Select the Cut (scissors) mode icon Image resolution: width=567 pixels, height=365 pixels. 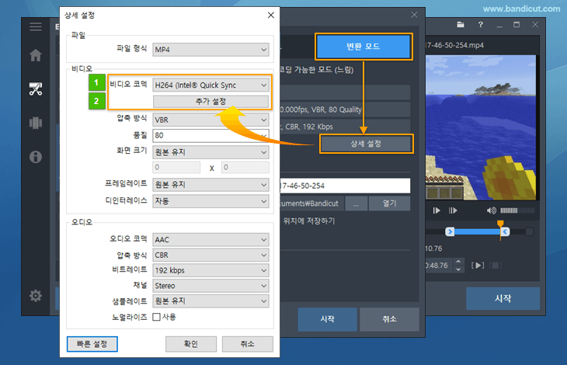[x=35, y=89]
